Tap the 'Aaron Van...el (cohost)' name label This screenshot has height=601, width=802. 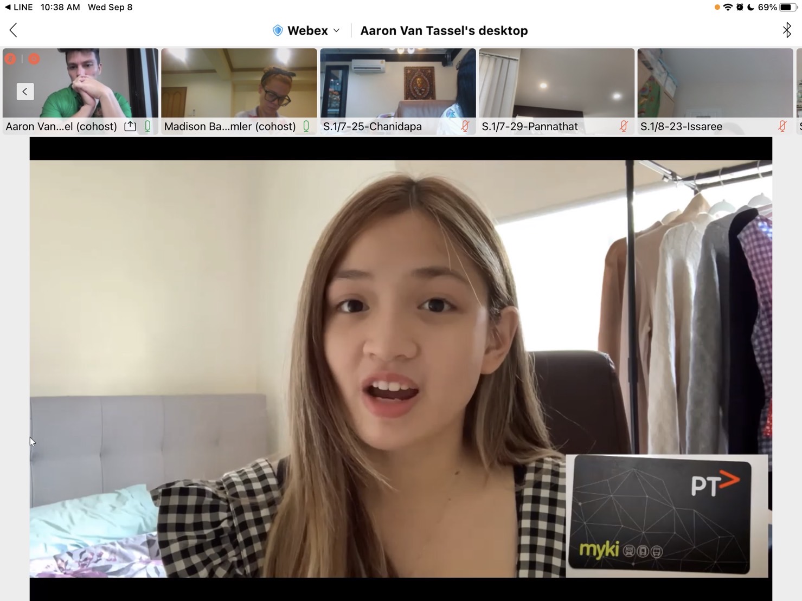(61, 126)
